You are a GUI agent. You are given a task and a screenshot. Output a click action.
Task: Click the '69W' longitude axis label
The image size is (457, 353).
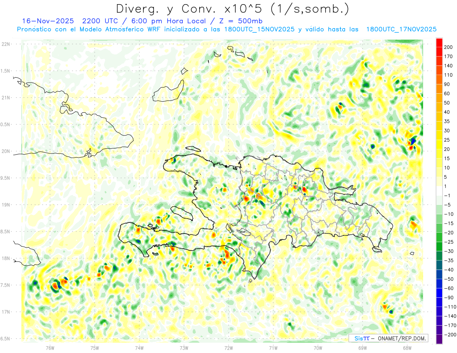362,348
